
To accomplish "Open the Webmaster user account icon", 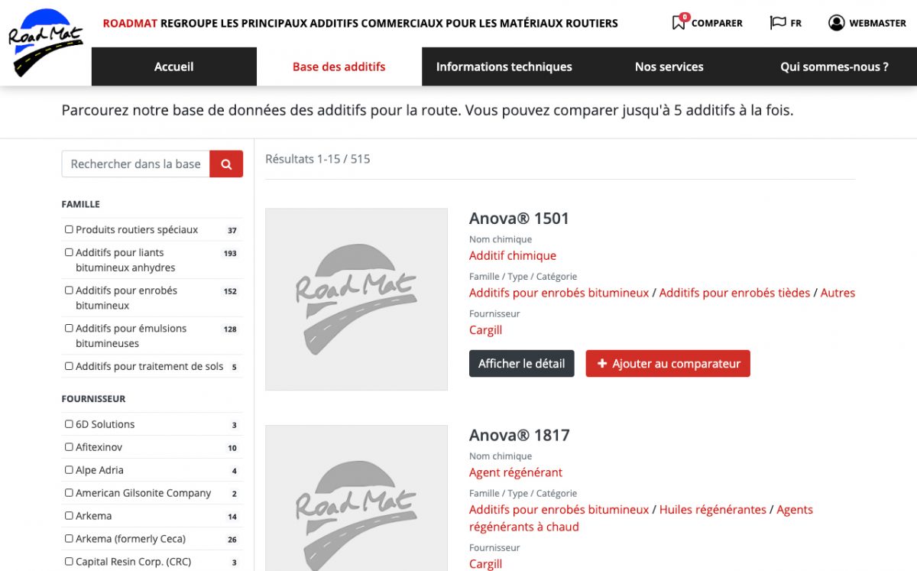I will tap(836, 23).
